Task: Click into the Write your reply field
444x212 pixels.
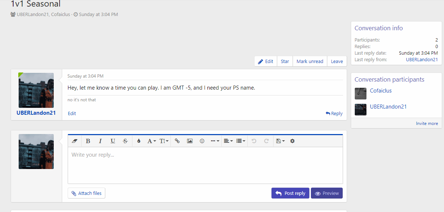Action: pos(205,165)
